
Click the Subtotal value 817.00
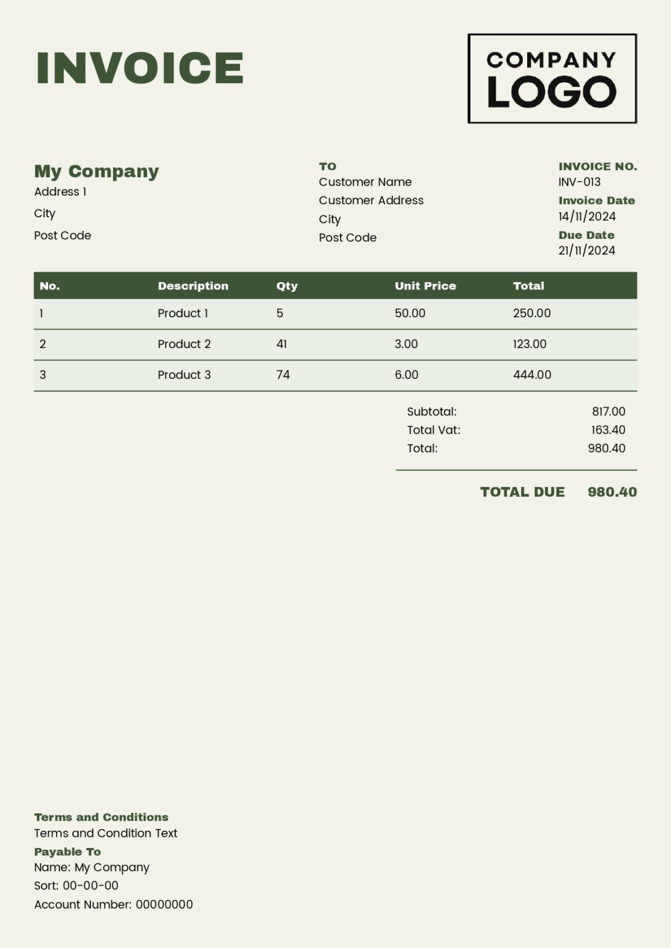click(x=608, y=412)
